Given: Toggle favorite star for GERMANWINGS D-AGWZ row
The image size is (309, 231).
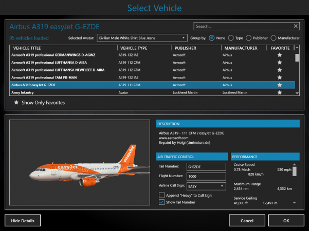Looking at the screenshot, I should tap(280, 55).
